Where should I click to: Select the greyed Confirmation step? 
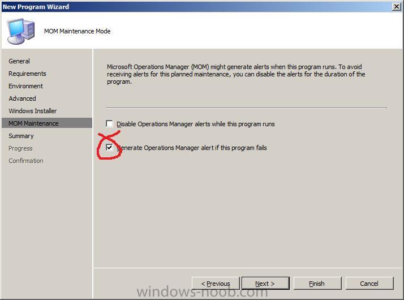pyautogui.click(x=26, y=161)
